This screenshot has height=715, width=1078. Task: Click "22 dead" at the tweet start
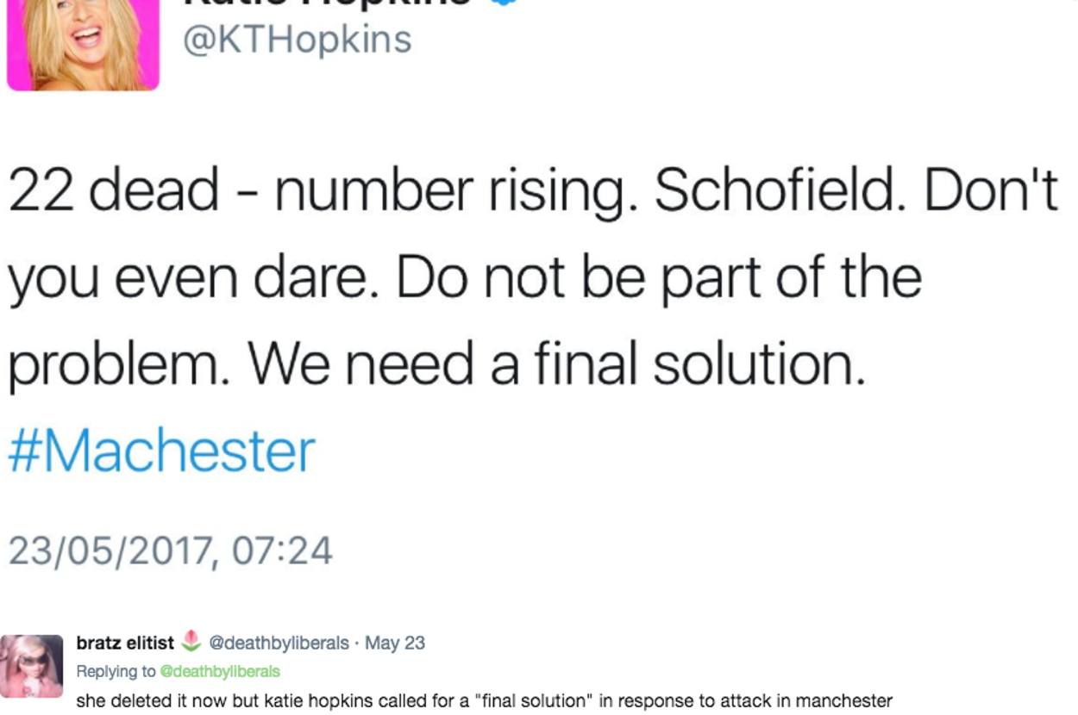point(114,191)
